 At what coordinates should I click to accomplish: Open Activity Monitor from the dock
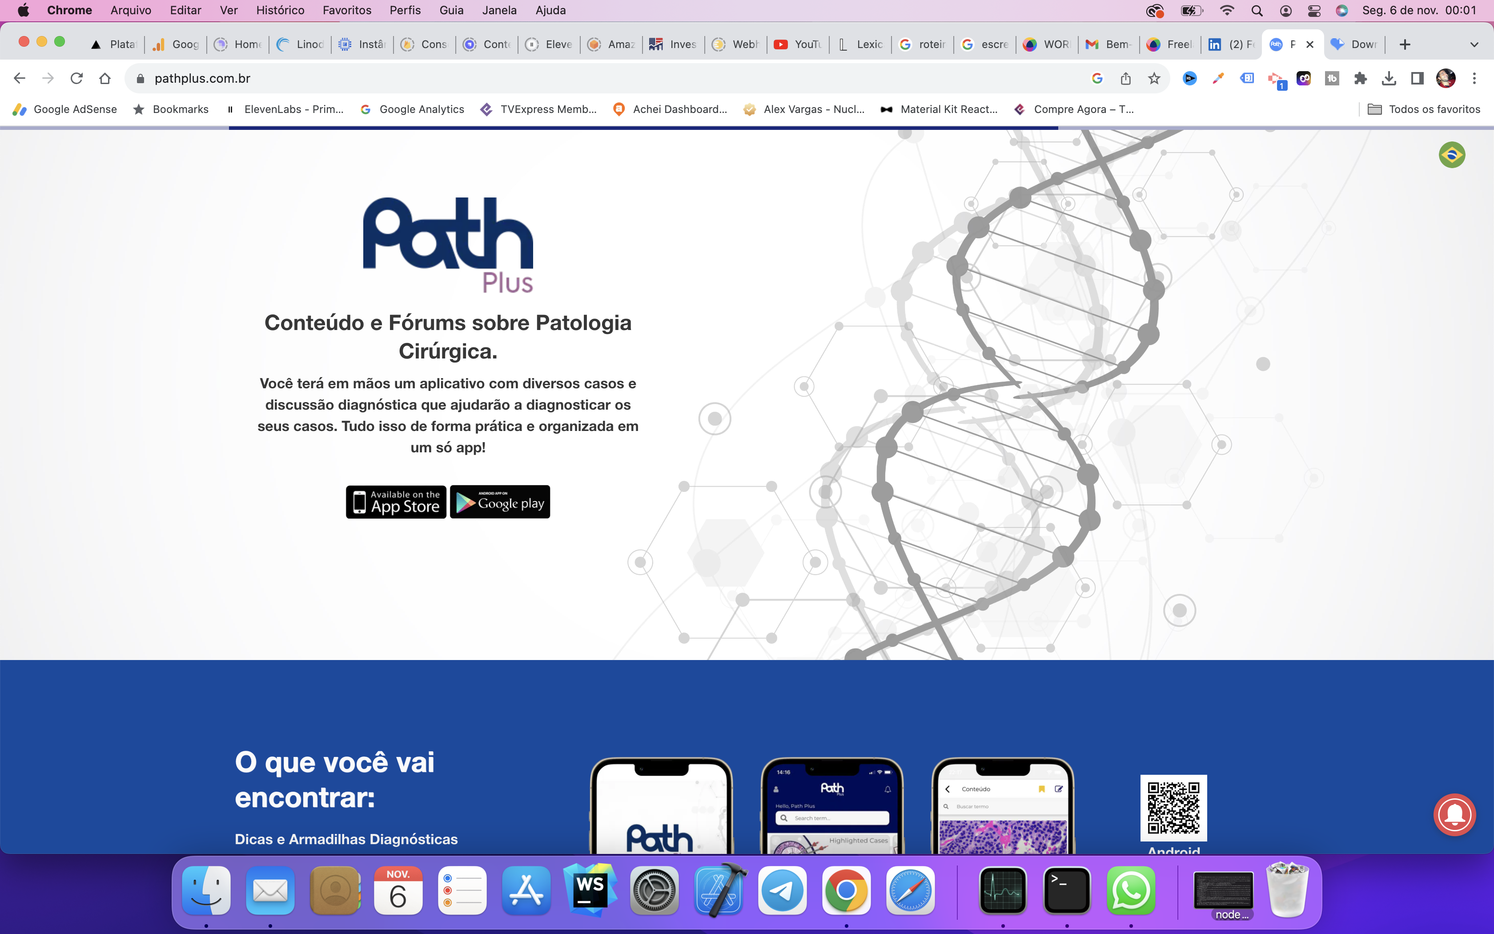(x=1003, y=890)
